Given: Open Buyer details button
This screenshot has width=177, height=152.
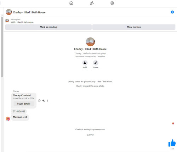Looking at the screenshot, I should click(x=24, y=104).
